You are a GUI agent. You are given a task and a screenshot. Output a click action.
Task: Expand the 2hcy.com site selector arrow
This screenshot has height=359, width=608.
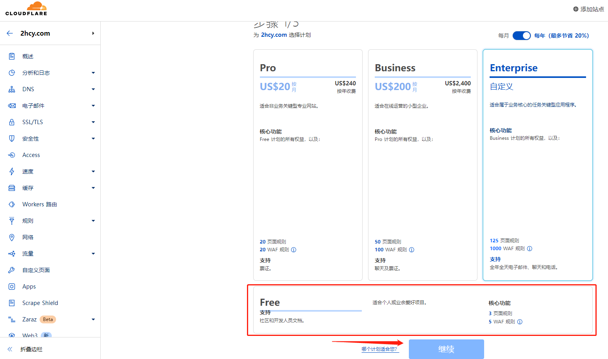pyautogui.click(x=93, y=33)
